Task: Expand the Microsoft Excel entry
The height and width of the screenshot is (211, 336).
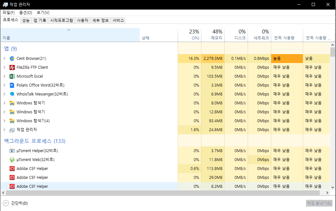Action: tap(4, 76)
